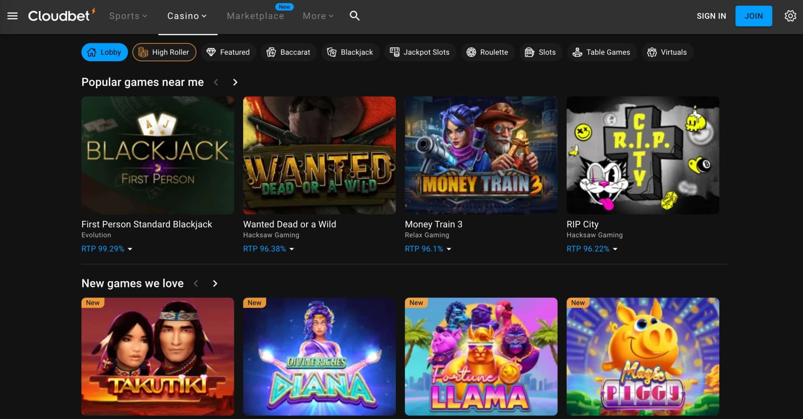This screenshot has height=419, width=803.
Task: Click the Baccarat cards icon
Action: pos(271,52)
